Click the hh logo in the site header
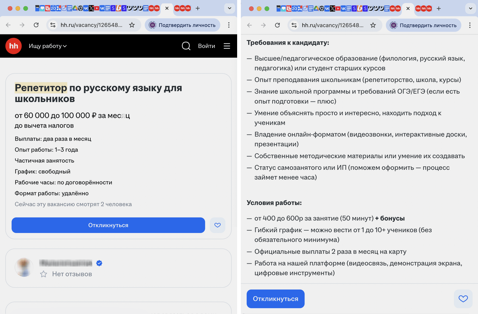 point(13,46)
